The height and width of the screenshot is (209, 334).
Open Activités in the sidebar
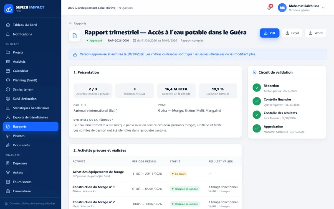[30, 61]
